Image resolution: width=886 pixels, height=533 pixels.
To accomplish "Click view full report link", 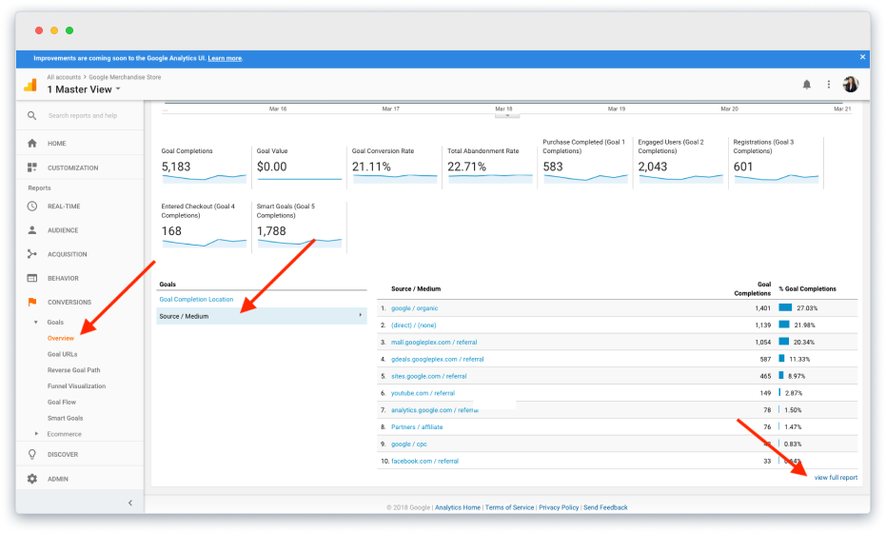I will [836, 478].
